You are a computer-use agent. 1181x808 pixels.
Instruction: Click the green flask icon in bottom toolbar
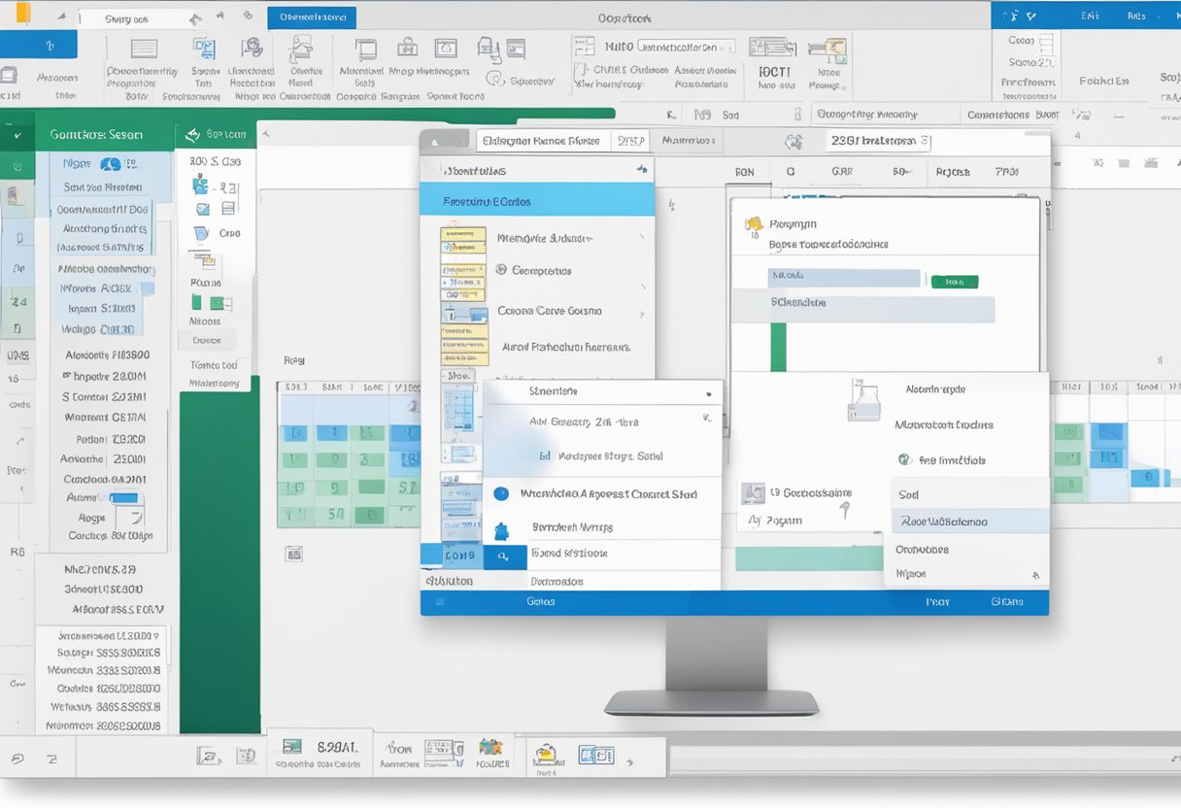coord(290,747)
